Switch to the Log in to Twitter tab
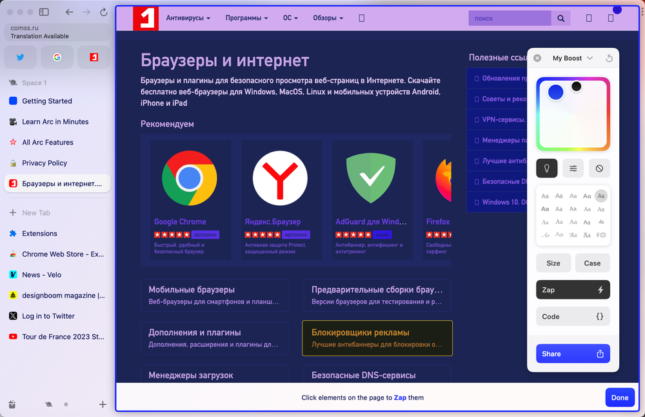The image size is (645, 417). click(57, 316)
